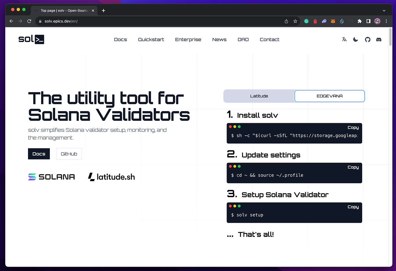Open the language translation menu
The image size is (396, 271).
click(344, 39)
